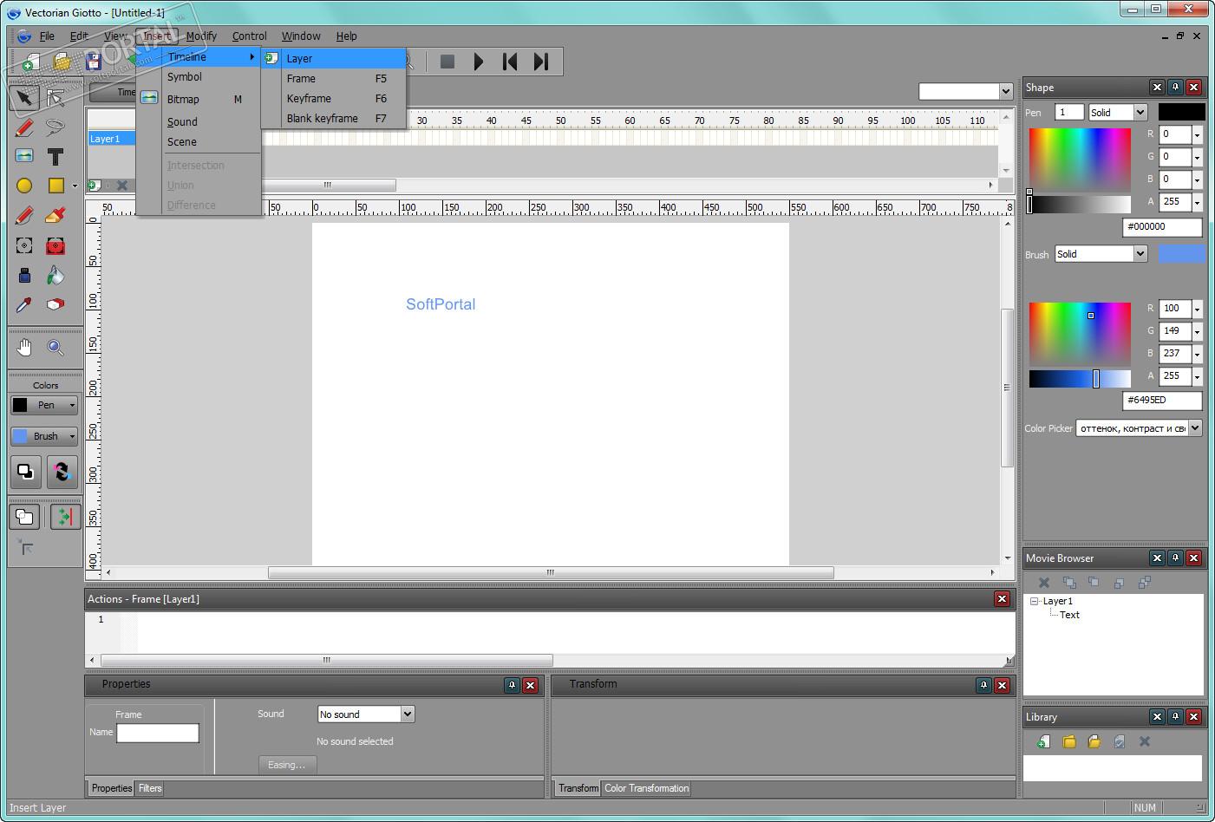Choose the paint brush tool
1215x822 pixels.
[x=56, y=215]
